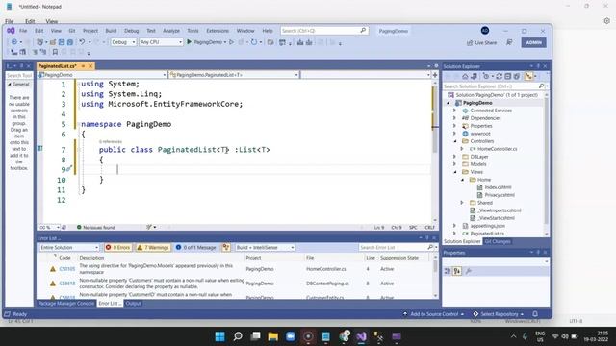Click the Save icon in the toolbar
Viewport: 616px width, 346px height.
[x=62, y=42]
